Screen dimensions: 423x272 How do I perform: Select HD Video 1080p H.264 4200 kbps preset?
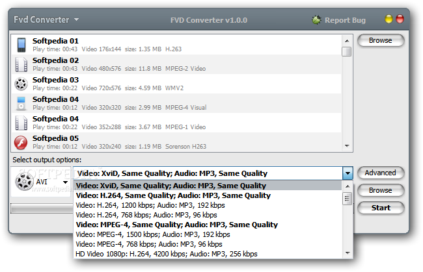(207, 254)
